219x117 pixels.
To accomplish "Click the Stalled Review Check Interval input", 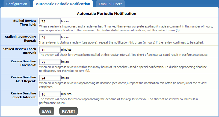I will click(50, 50).
